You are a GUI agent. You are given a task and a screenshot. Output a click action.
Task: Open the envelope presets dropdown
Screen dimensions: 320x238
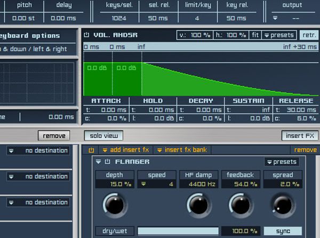(279, 35)
